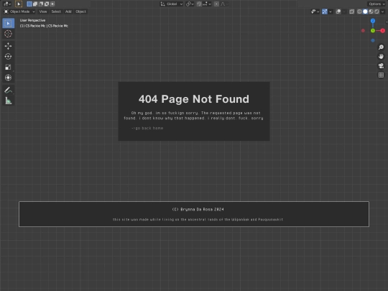Open the editor type dropdown
The image size is (388, 291).
[7, 4]
